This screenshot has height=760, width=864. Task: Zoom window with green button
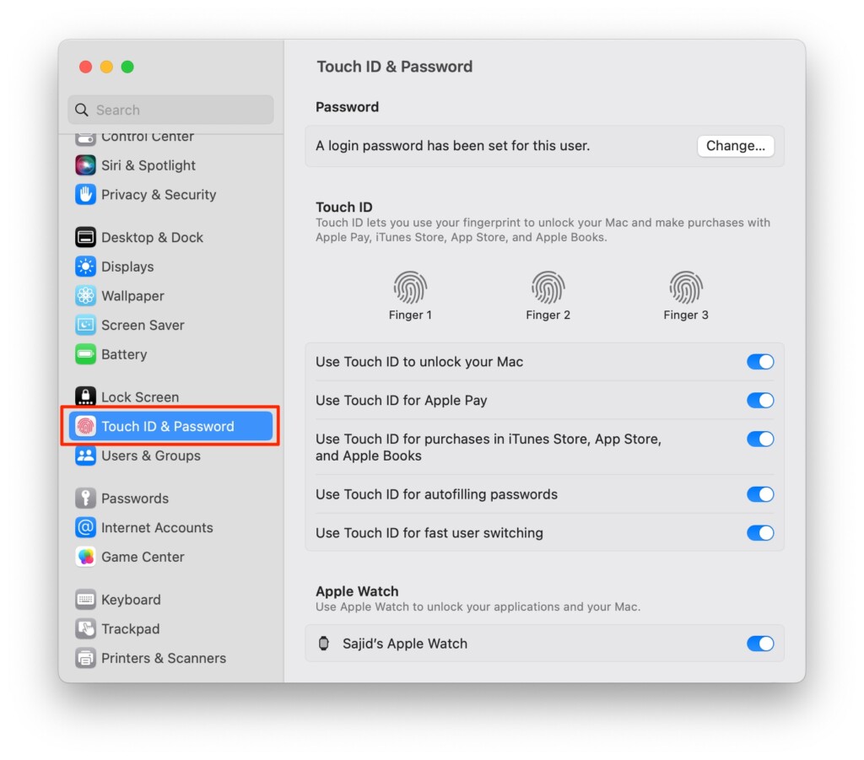click(x=127, y=67)
